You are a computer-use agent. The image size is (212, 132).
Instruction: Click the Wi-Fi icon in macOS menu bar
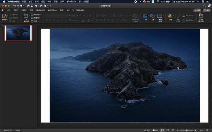(158, 2)
